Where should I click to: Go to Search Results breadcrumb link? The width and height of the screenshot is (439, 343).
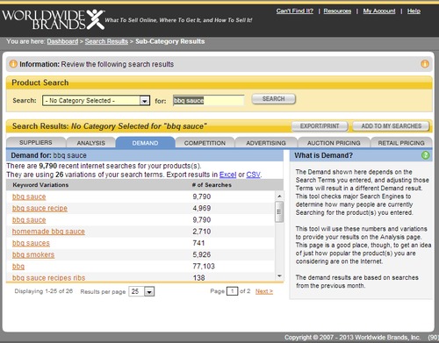coord(106,41)
